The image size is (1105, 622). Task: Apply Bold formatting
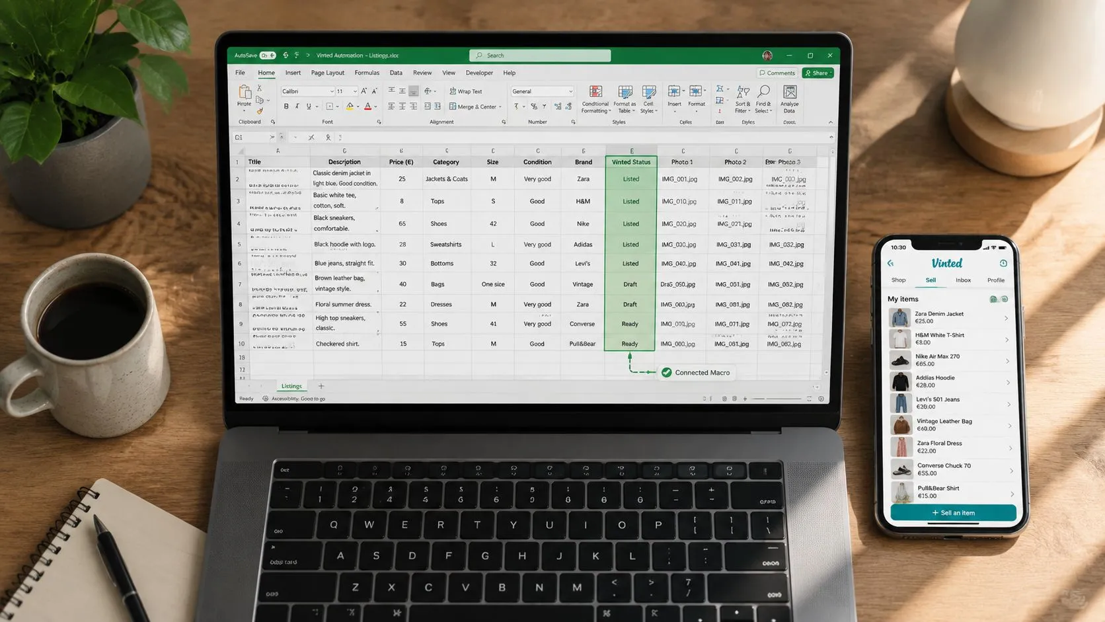286,106
